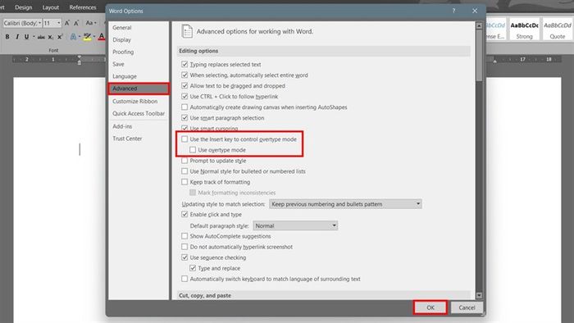The image size is (574, 323).
Task: Toggle Enable click and type
Action: (x=184, y=214)
